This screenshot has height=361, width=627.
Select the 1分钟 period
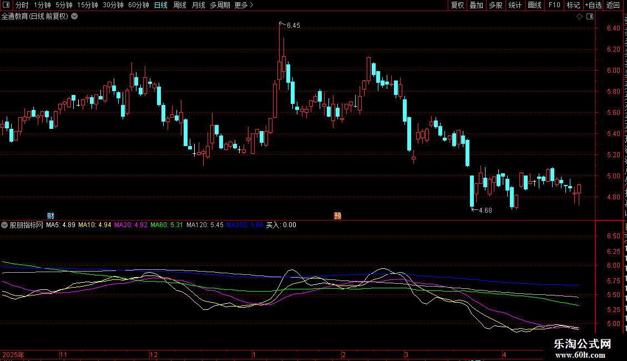pyautogui.click(x=42, y=5)
